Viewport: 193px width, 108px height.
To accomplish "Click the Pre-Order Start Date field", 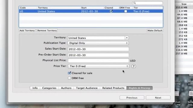I will pyautogui.click(x=98, y=55).
